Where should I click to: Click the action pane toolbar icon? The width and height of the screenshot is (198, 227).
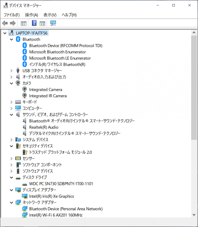tap(42, 23)
